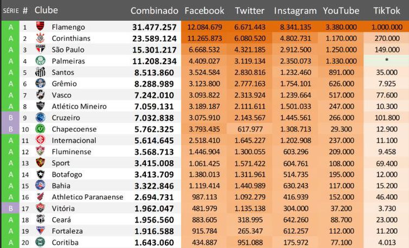Click the Palmeiras green crest icon
The height and width of the screenshot is (248, 409).
[x=40, y=61]
